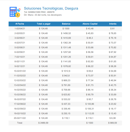130x132 pixels.
Task: Select the date cell '13-02/04/22'
Action: [20, 85]
